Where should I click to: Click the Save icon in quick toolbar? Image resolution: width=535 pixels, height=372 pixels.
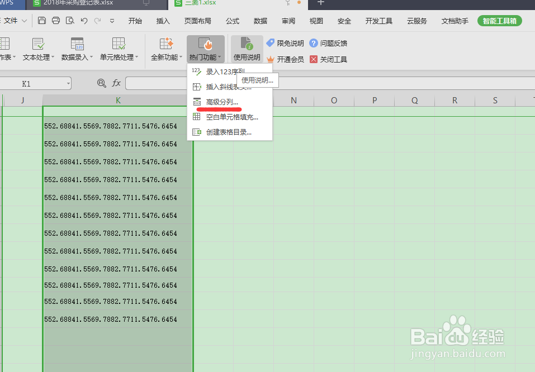pos(41,21)
